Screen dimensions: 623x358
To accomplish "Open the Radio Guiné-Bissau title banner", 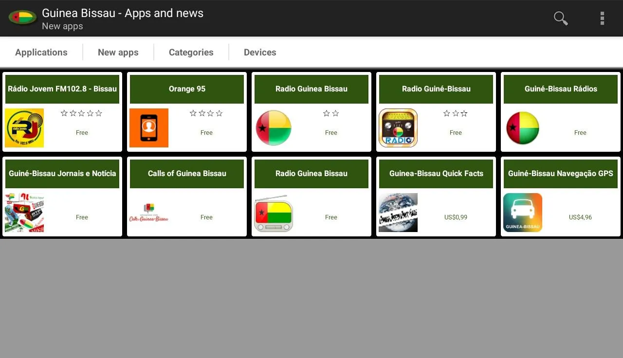I will pyautogui.click(x=436, y=89).
